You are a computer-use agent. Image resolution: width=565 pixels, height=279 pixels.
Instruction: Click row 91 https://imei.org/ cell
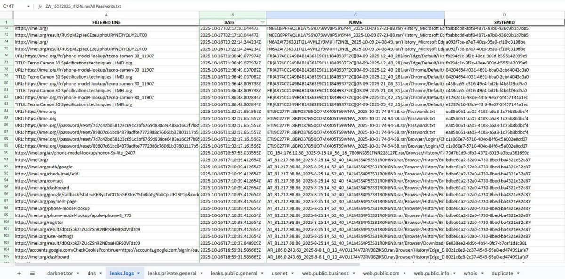click(x=106, y=160)
